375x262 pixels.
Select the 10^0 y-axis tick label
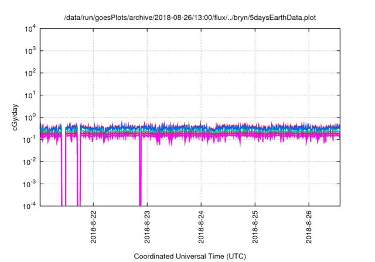(x=30, y=118)
